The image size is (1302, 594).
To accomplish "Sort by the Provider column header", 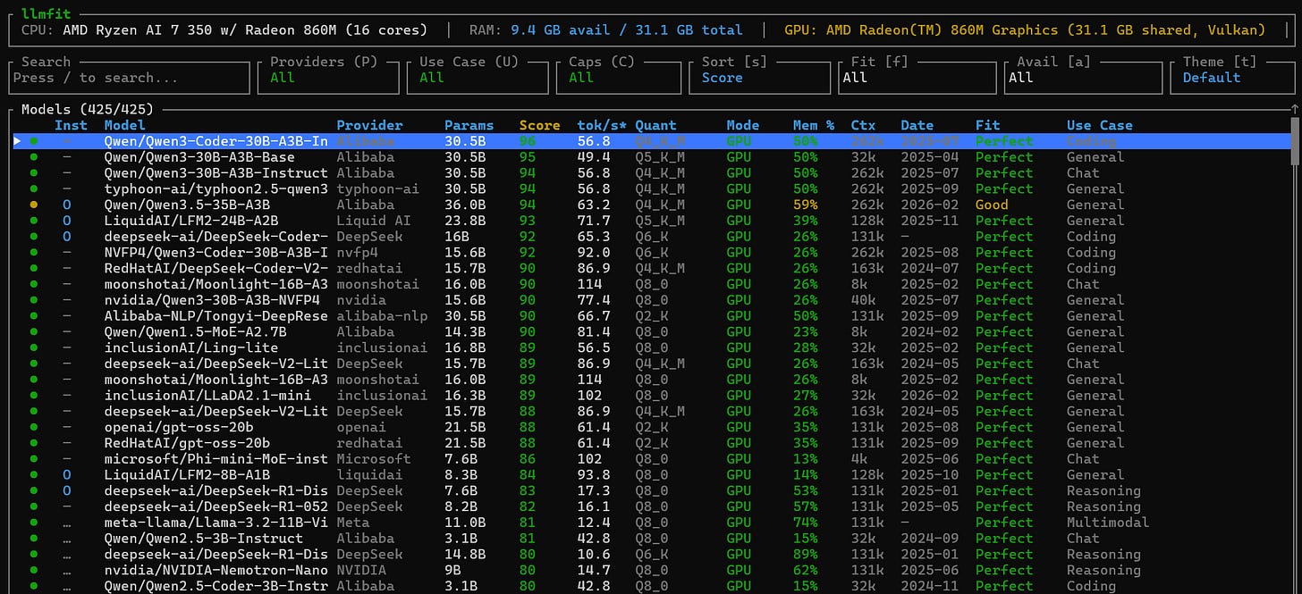I will [x=369, y=125].
